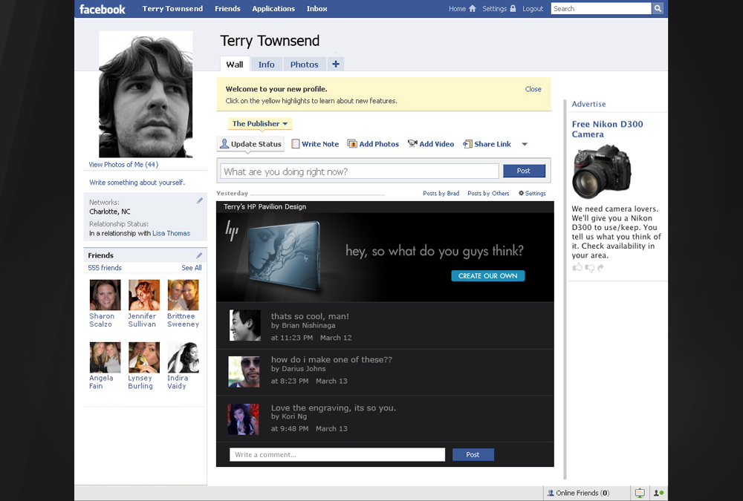Open Friends in top navigation
This screenshot has width=743, height=501.
[x=227, y=8]
